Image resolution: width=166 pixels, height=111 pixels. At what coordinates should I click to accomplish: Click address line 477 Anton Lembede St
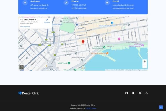click(x=40, y=5)
